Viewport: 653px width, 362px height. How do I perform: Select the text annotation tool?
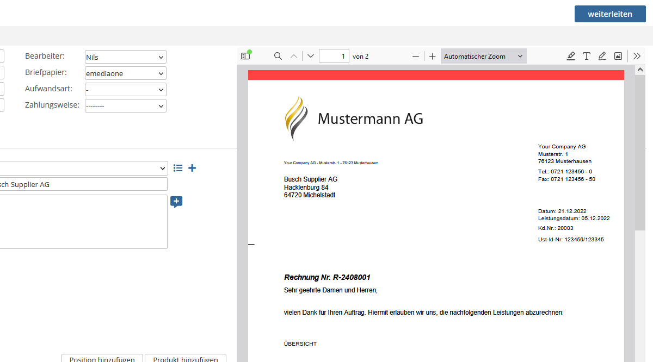[x=587, y=56]
